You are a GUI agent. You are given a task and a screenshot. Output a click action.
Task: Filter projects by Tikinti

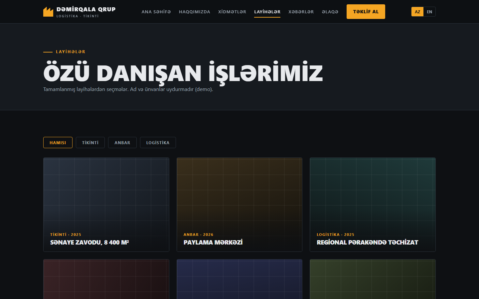pyautogui.click(x=90, y=143)
